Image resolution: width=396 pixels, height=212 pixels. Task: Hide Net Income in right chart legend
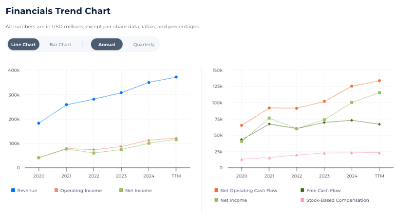point(233,200)
